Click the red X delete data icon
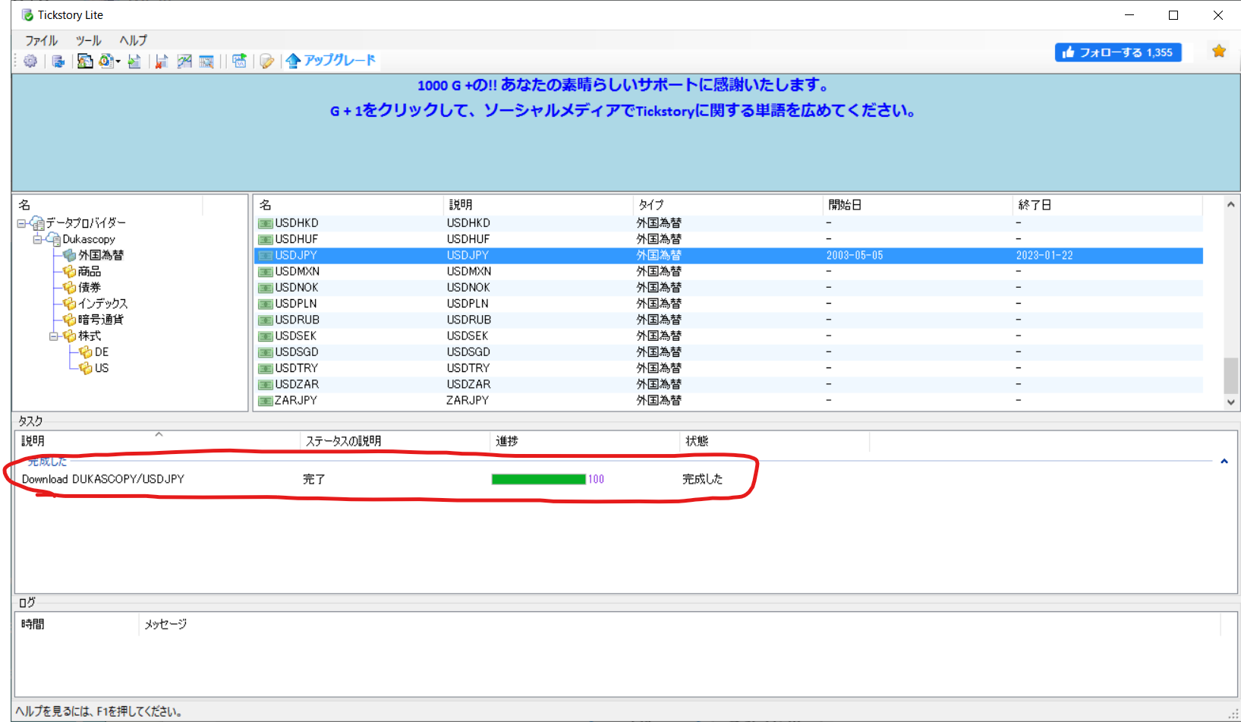1241x722 pixels. (161, 61)
